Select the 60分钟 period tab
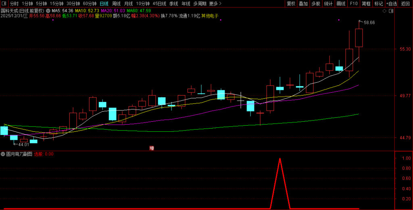 point(90,4)
